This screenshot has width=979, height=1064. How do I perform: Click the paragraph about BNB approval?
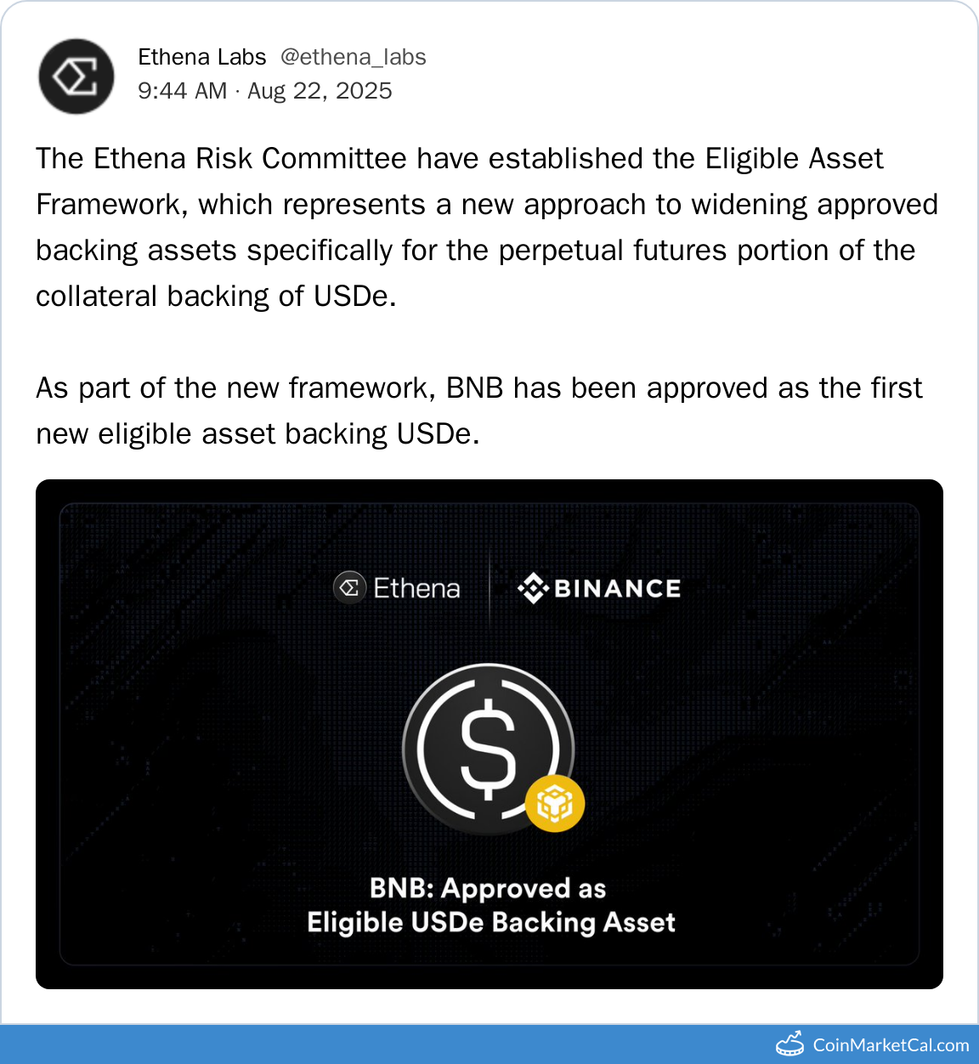coord(478,410)
